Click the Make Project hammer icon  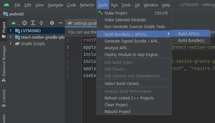coord(100,13)
